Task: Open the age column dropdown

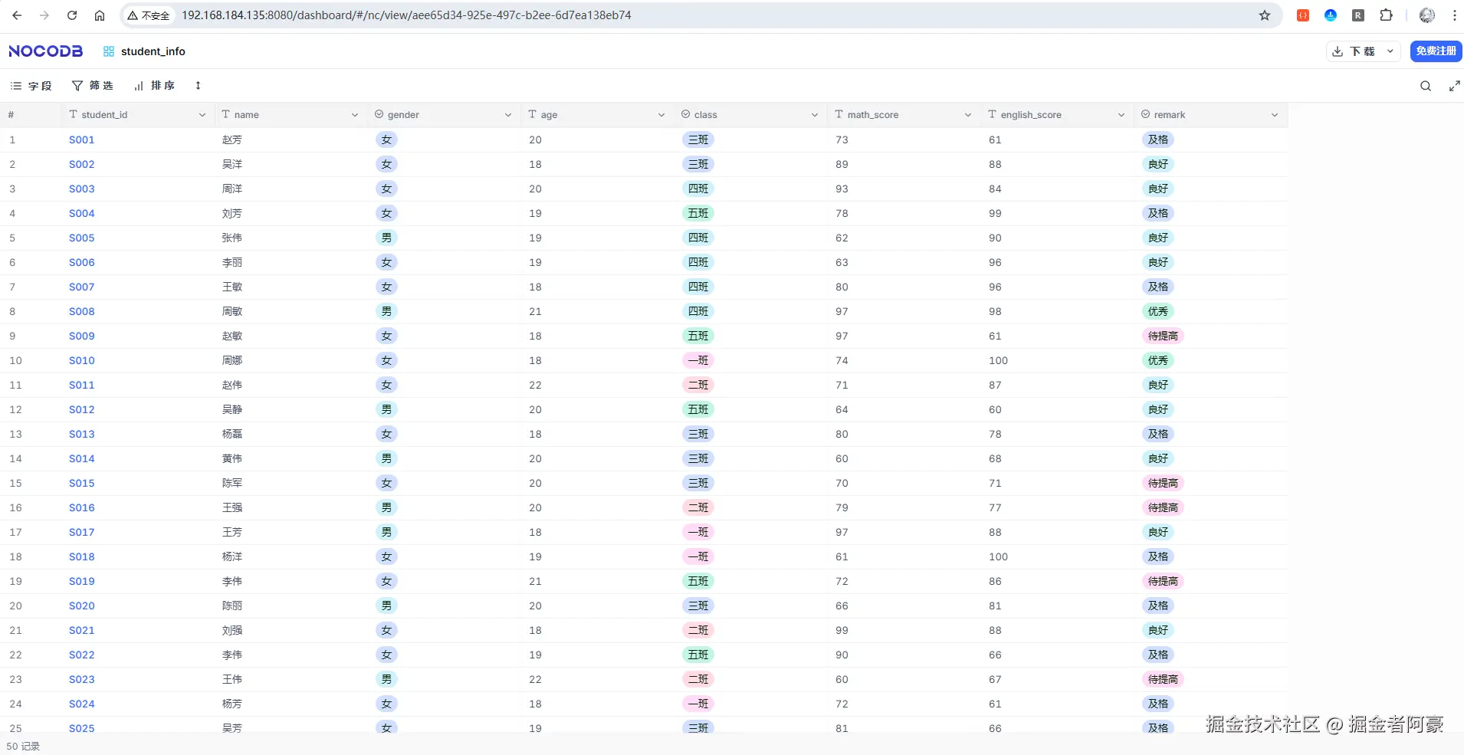Action: pyautogui.click(x=661, y=115)
